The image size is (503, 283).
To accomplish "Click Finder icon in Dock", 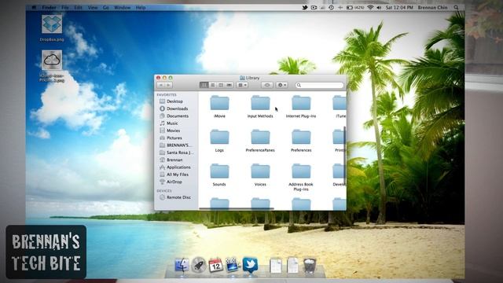I will (x=182, y=266).
